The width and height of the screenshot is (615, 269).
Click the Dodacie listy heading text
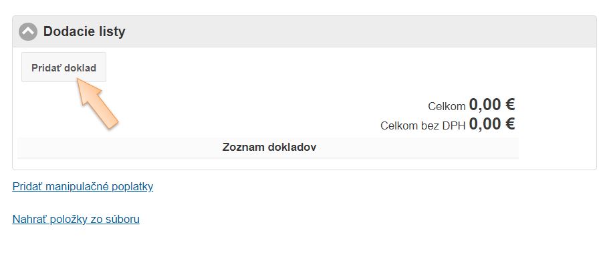[84, 31]
